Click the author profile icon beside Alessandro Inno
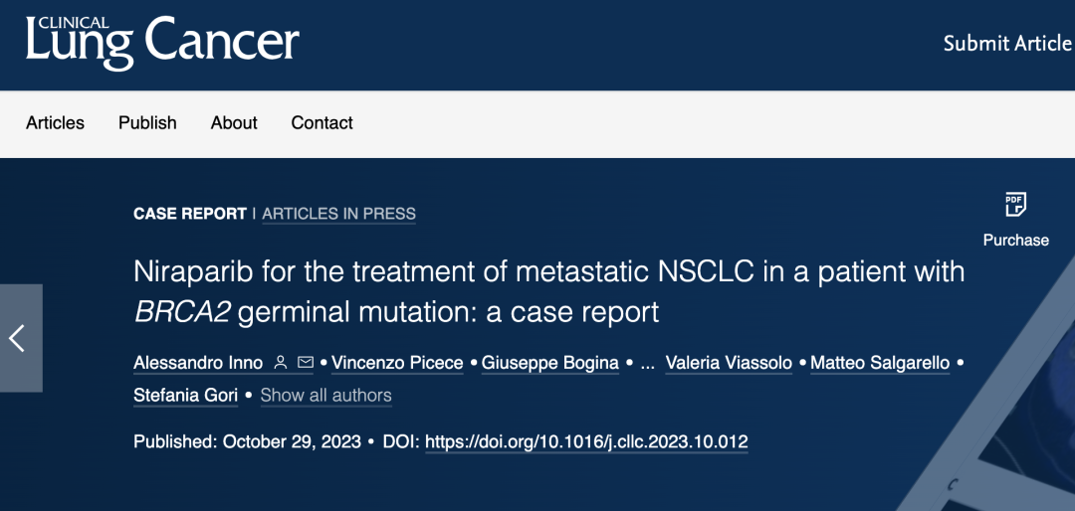Image resolution: width=1075 pixels, height=511 pixels. pos(281,362)
